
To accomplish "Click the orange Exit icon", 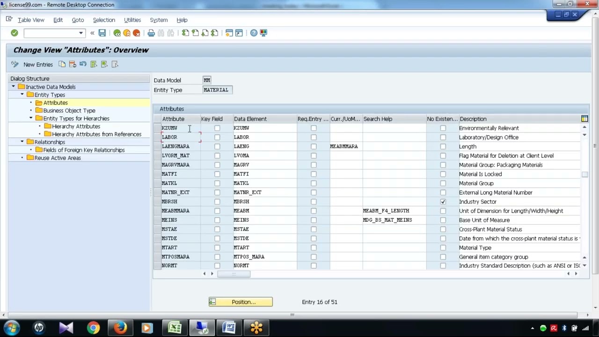I will tap(127, 33).
